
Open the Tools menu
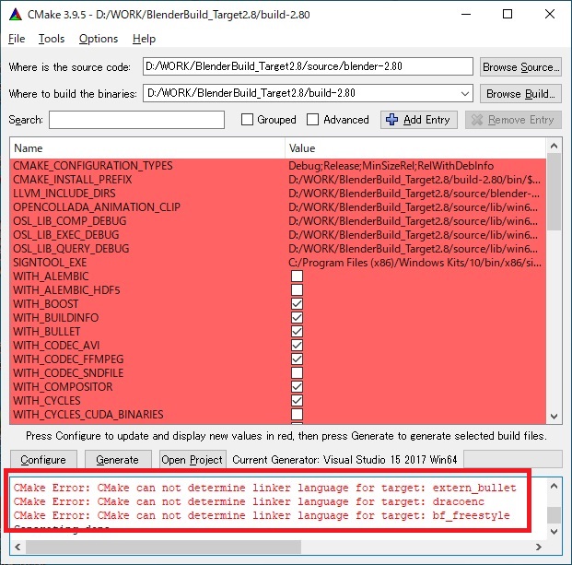(x=52, y=39)
